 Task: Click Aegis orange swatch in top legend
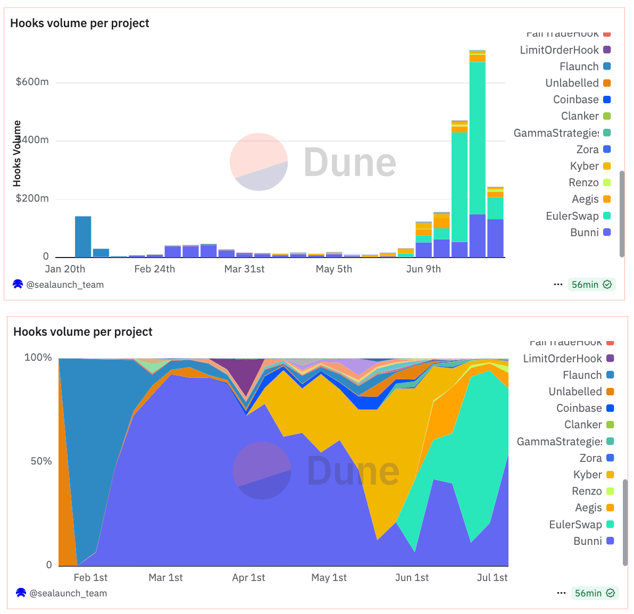(607, 199)
